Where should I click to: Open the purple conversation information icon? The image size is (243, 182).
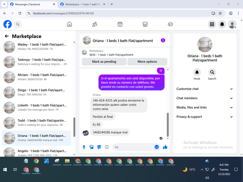pyautogui.click(x=163, y=40)
